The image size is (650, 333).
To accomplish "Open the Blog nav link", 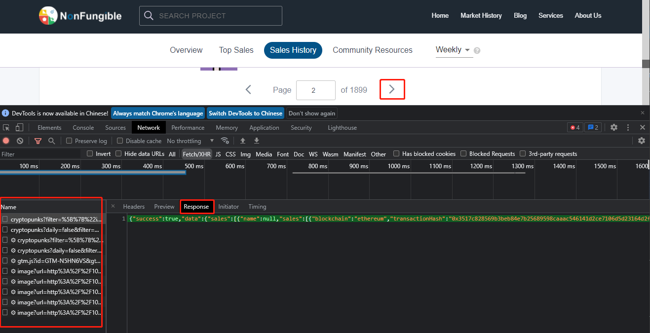I will (x=520, y=15).
